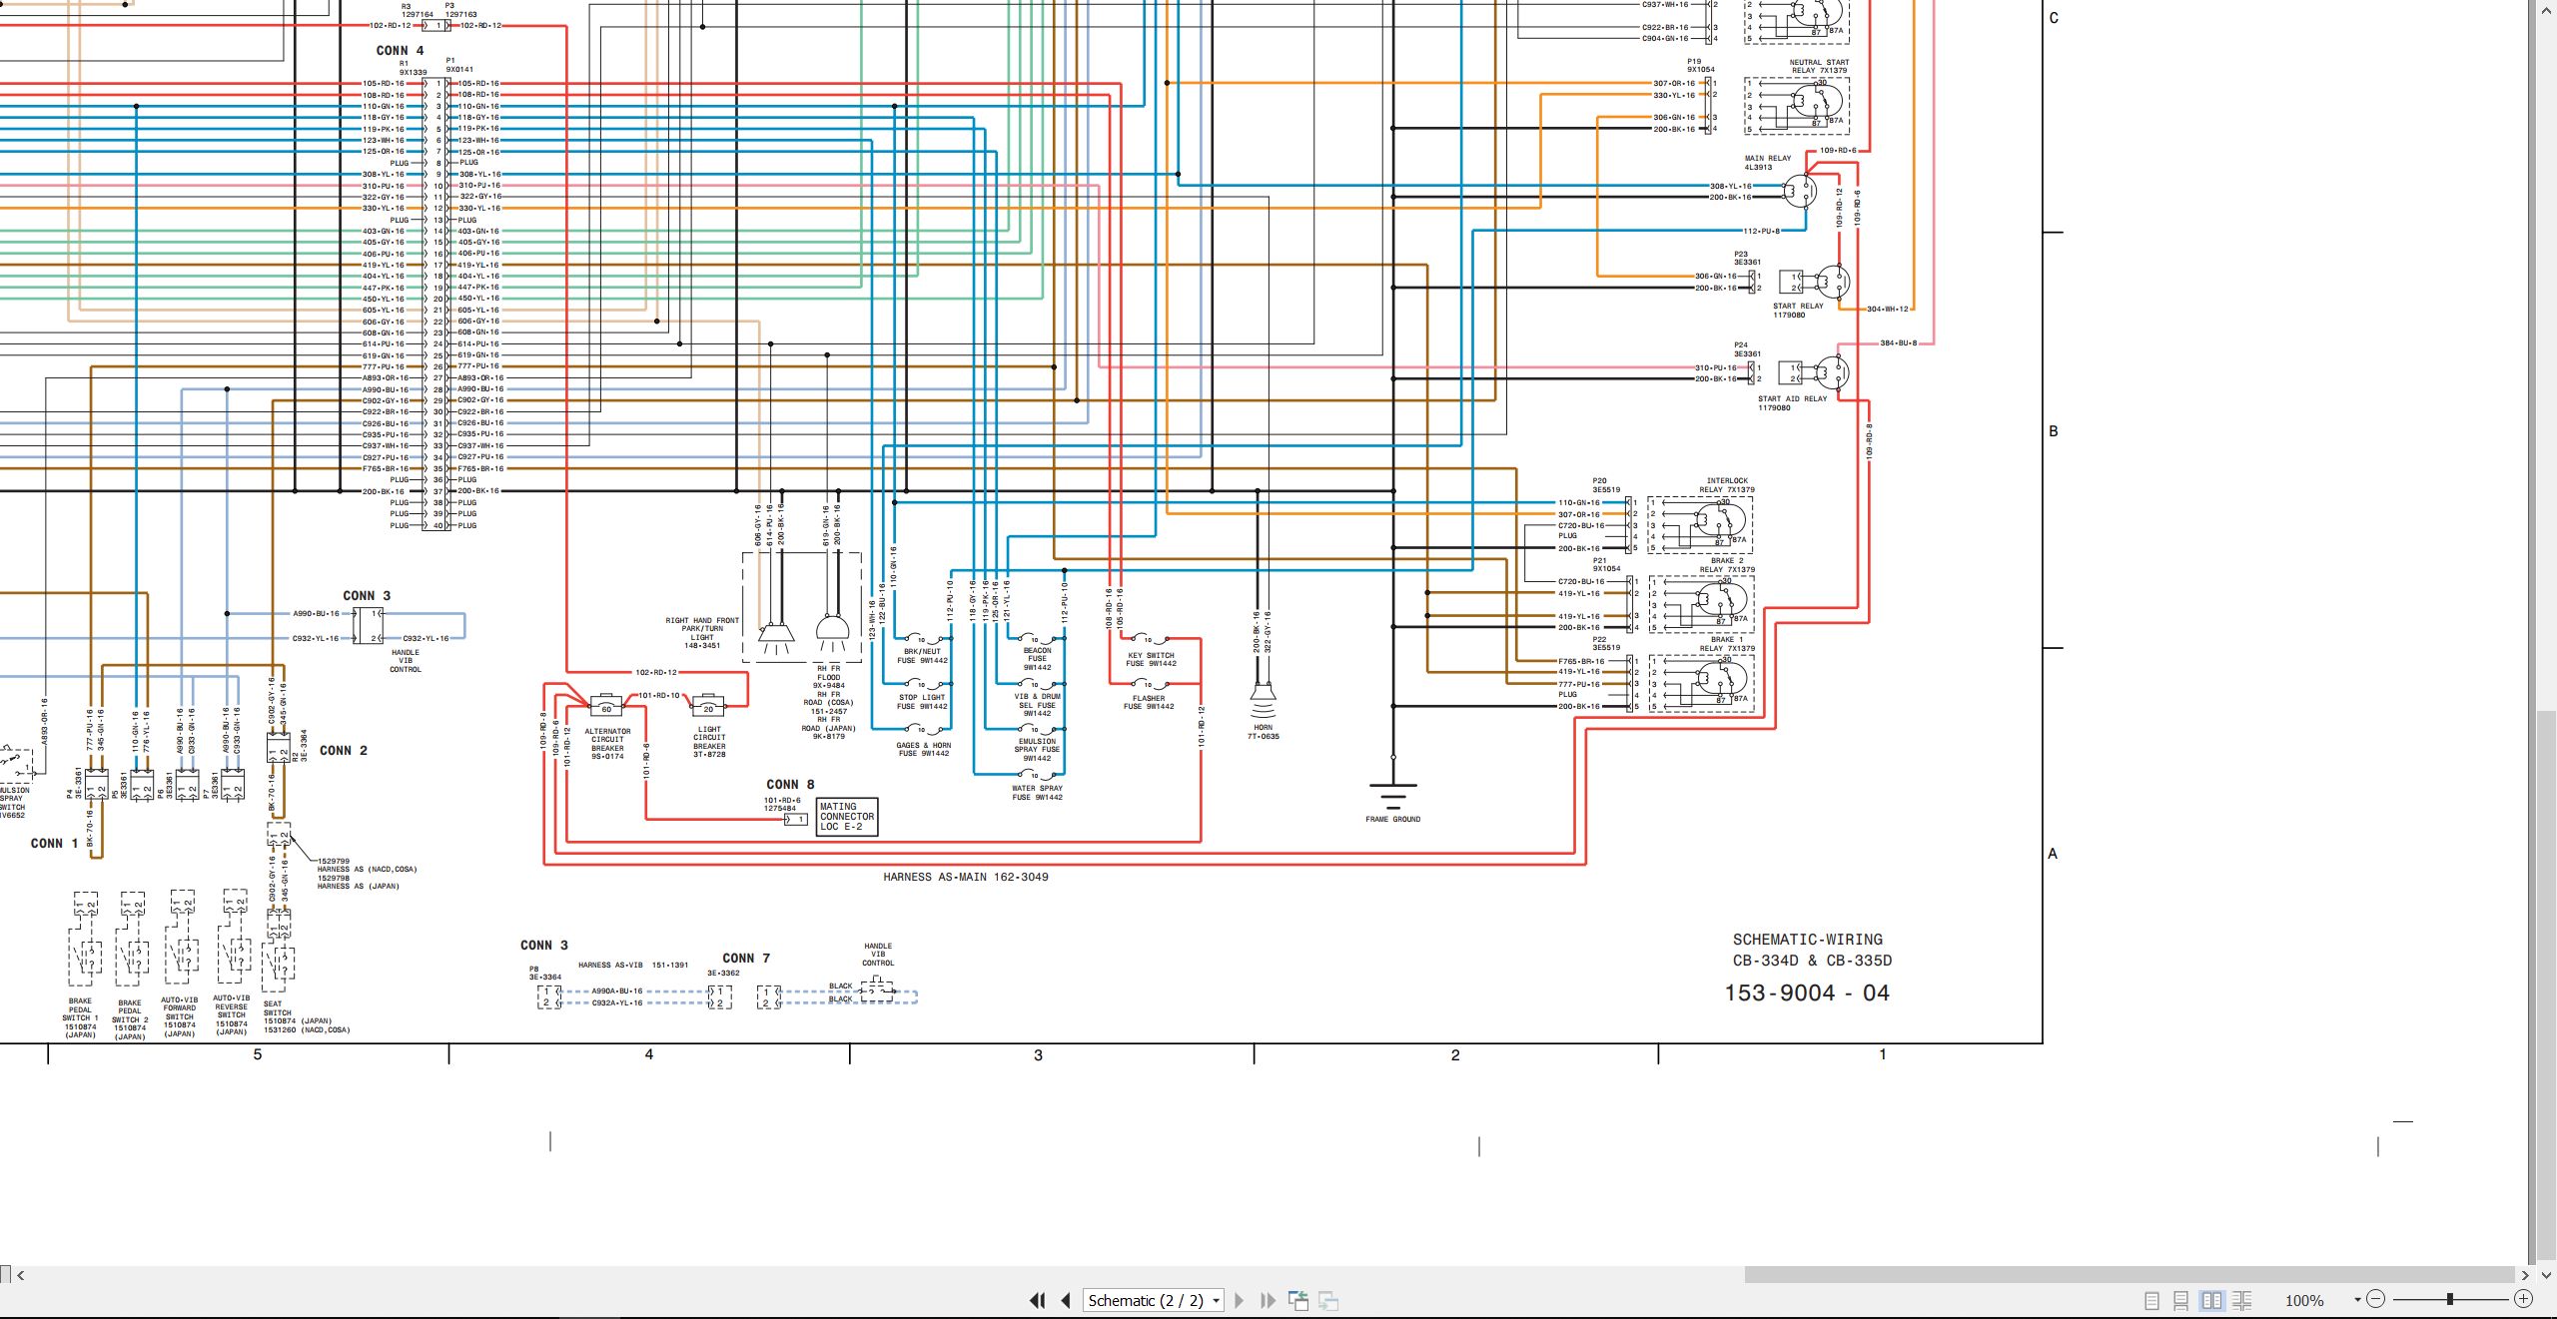Open the Schematic (2 / 2) page dropdown

click(x=1154, y=1300)
